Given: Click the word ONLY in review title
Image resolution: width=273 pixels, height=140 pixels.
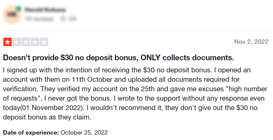Looking at the screenshot, I should (x=150, y=58).
